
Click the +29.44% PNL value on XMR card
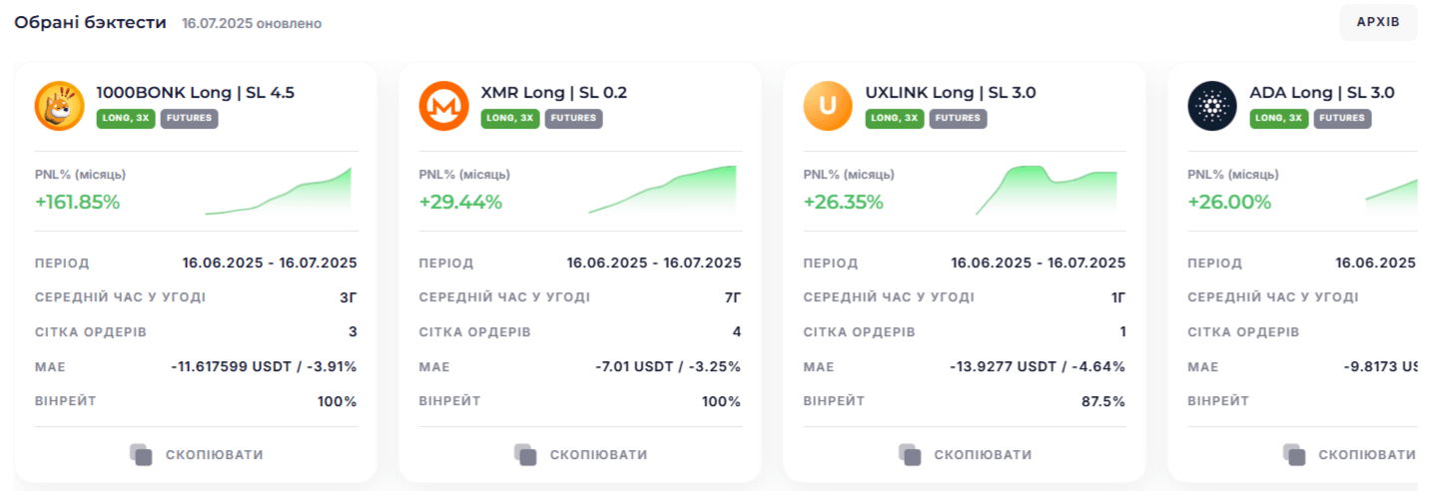click(460, 202)
